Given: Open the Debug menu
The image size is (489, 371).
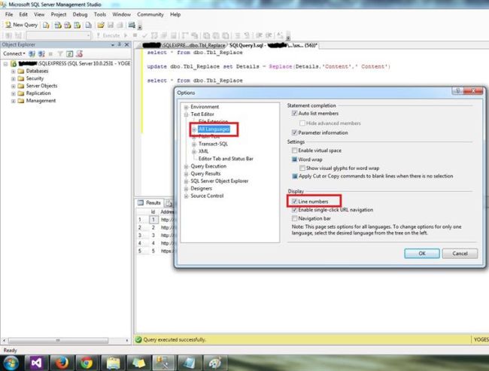Looking at the screenshot, I should coord(80,14).
